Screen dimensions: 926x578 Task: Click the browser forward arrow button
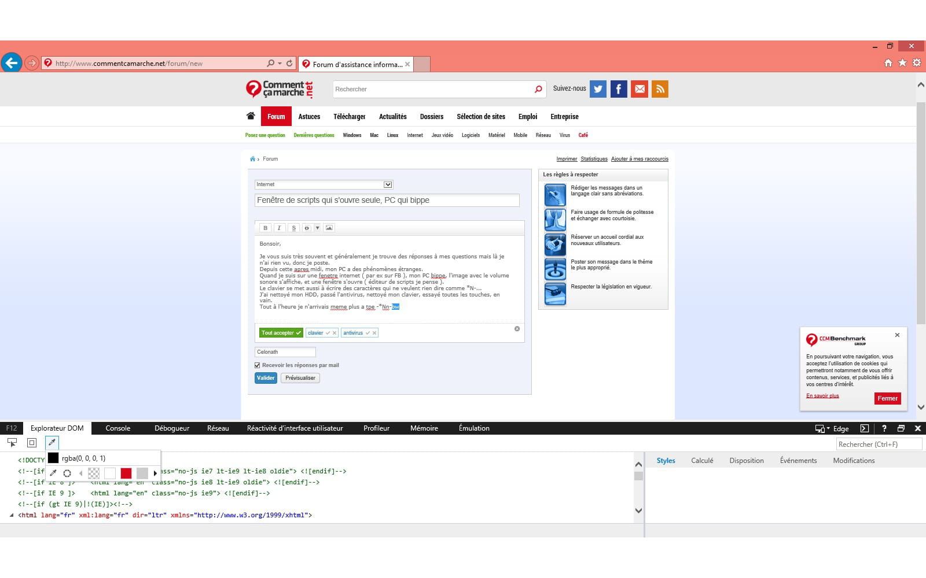click(x=32, y=63)
